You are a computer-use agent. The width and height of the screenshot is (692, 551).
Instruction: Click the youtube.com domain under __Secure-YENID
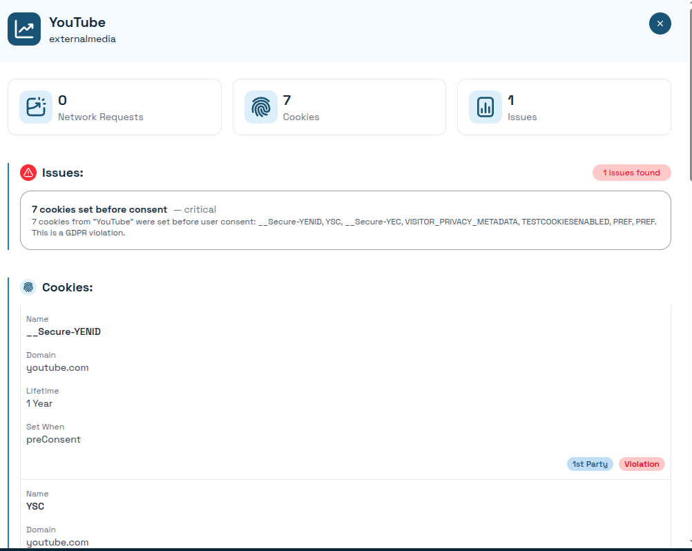(57, 367)
